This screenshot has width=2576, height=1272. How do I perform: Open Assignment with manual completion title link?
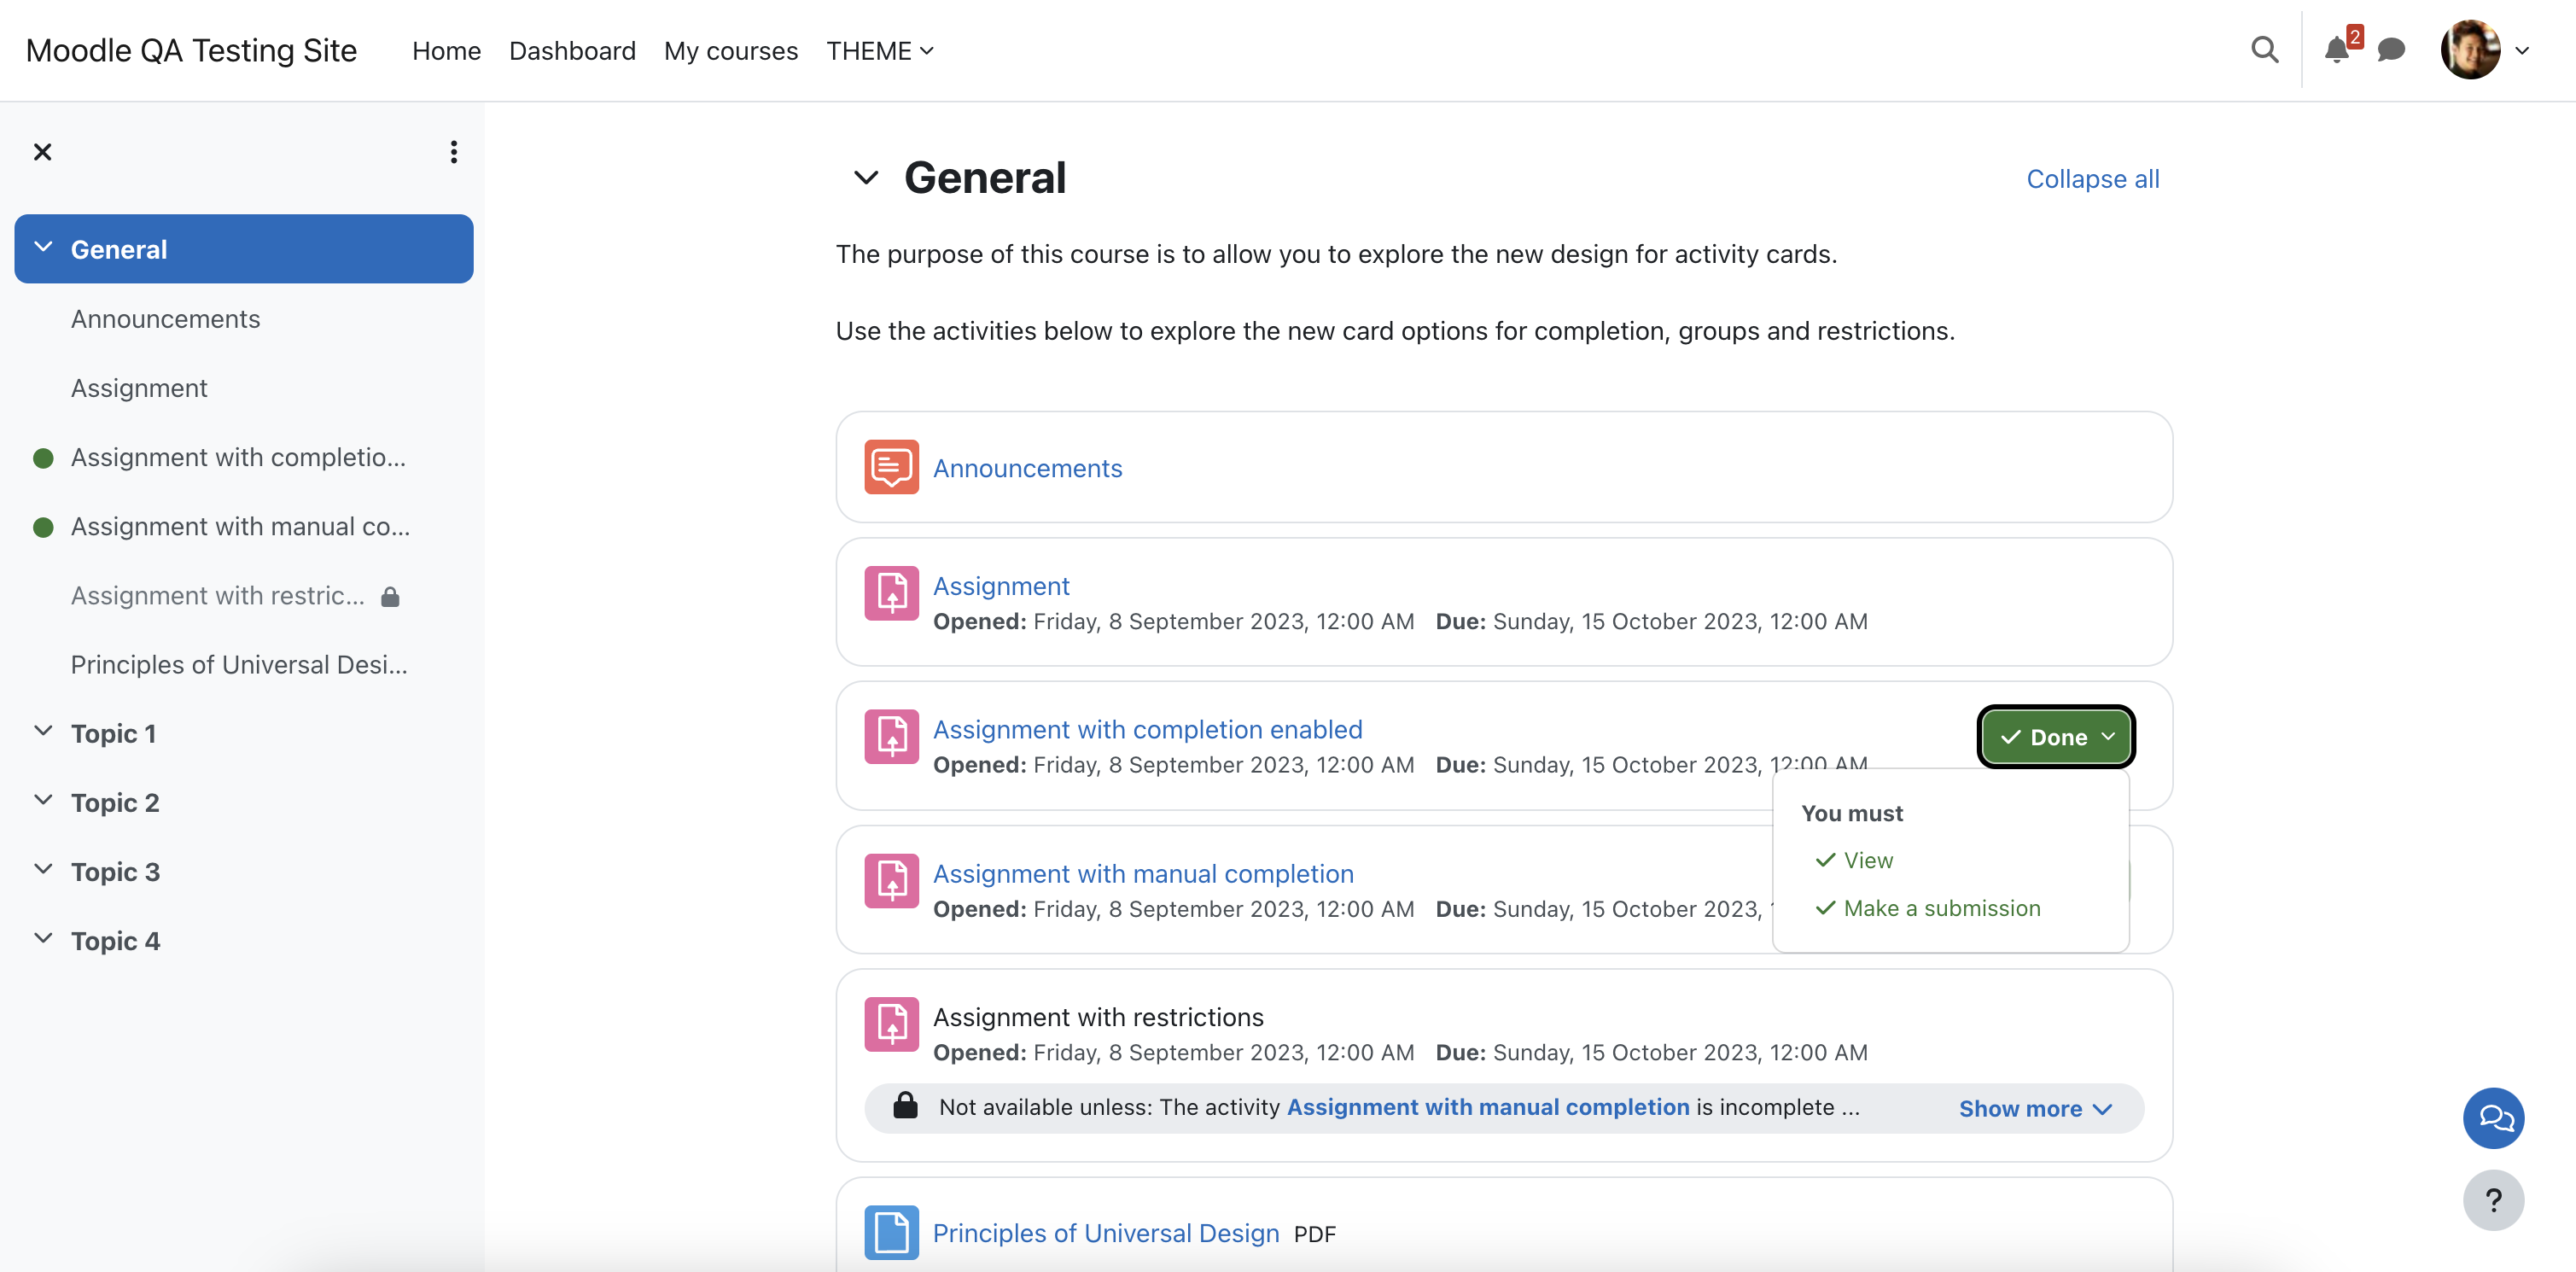[1143, 874]
